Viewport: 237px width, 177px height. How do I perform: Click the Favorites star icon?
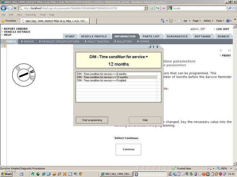tap(3, 21)
